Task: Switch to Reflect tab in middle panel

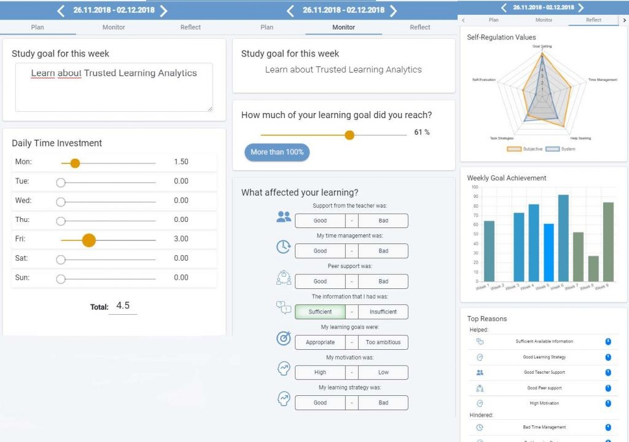Action: (x=420, y=27)
